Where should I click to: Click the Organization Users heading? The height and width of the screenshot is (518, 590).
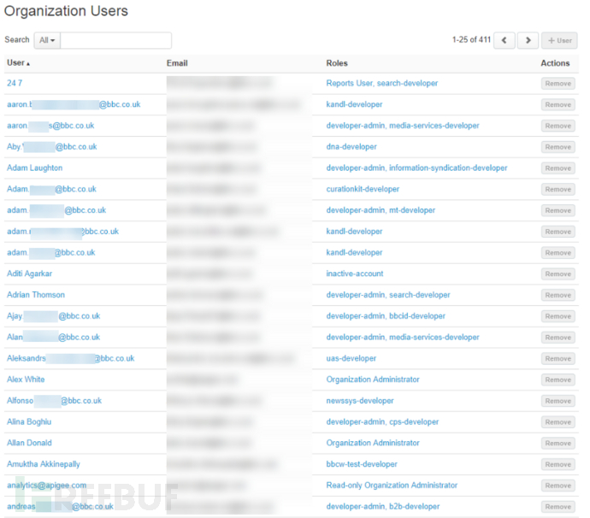pyautogui.click(x=66, y=10)
